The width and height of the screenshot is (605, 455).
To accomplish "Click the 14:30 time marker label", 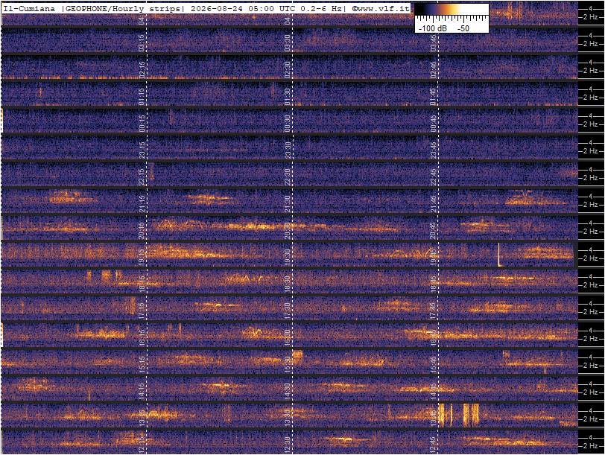I will (288, 392).
